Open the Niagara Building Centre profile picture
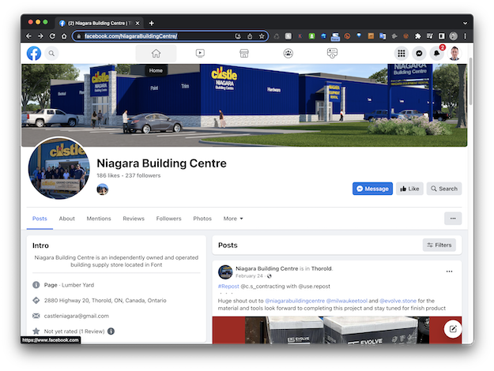This screenshot has height=371, width=494. tap(59, 168)
